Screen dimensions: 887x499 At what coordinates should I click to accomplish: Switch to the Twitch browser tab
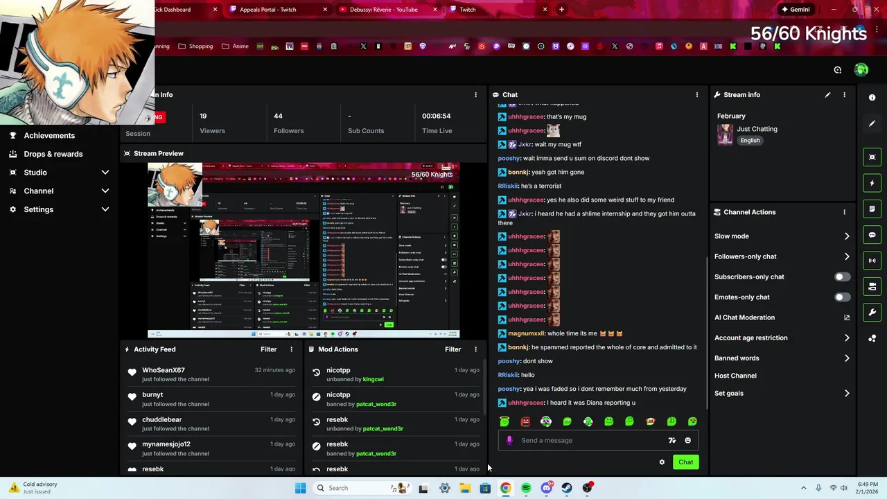498,10
